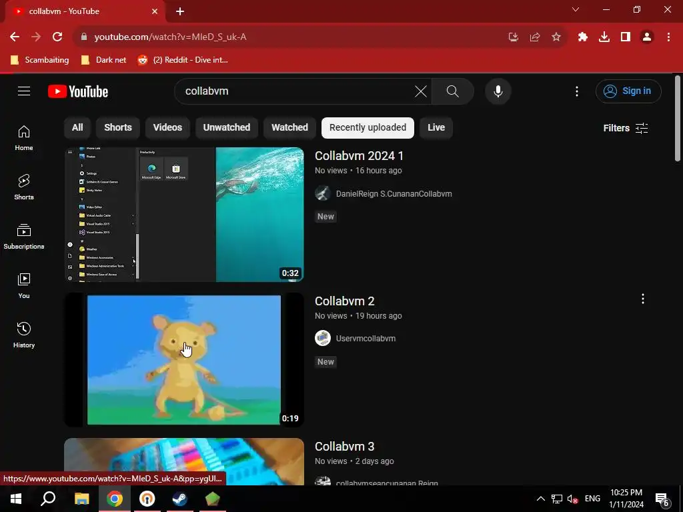Open Windows notification center

662,499
